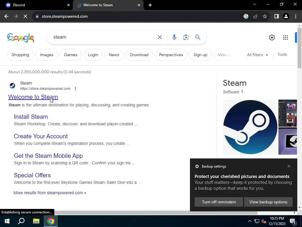Search by image with Google Lens

[x=186, y=37]
